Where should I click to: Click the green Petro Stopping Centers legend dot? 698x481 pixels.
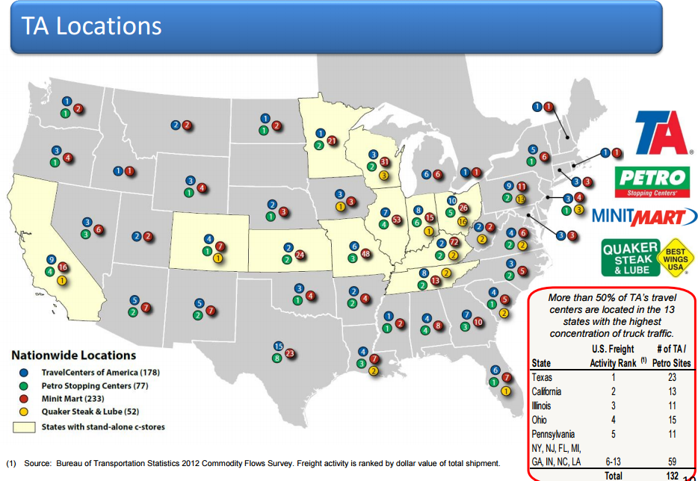(25, 385)
